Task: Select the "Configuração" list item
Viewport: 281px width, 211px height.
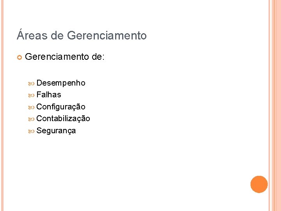Action: (61, 107)
